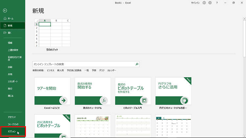246x138 pixels.
Task: Click the magnifier search icon in template search
Action: coord(137,64)
